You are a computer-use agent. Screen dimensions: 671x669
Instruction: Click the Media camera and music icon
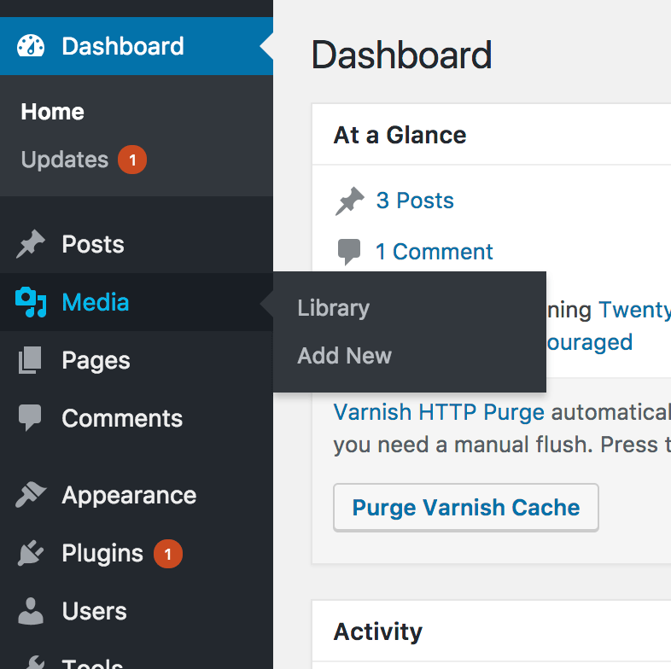pyautogui.click(x=31, y=302)
